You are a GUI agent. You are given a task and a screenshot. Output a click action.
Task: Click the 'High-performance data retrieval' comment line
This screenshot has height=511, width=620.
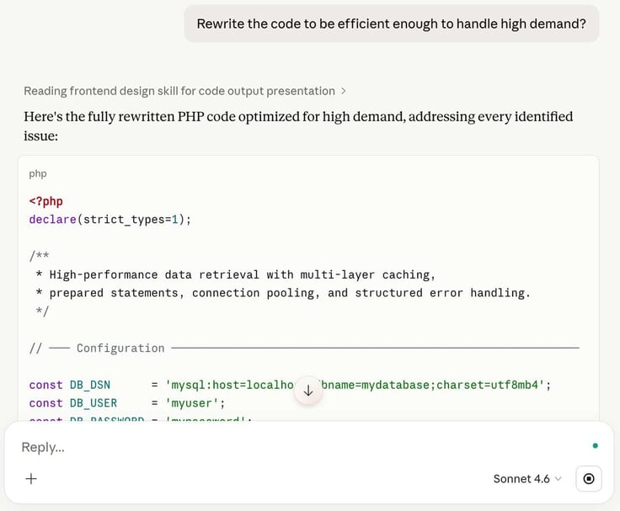click(x=235, y=274)
